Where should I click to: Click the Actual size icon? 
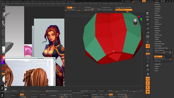coord(148,29)
